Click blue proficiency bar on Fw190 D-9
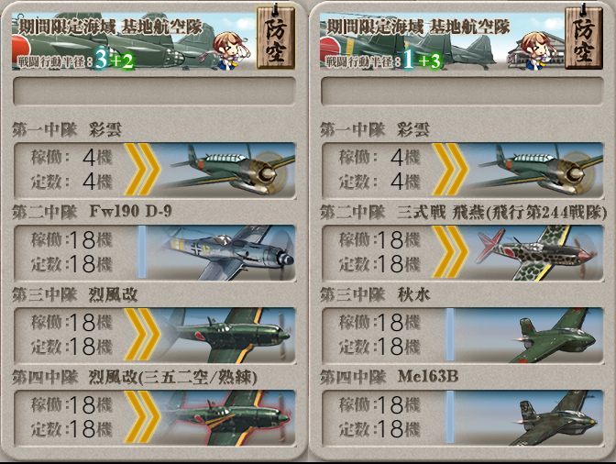 (x=142, y=252)
